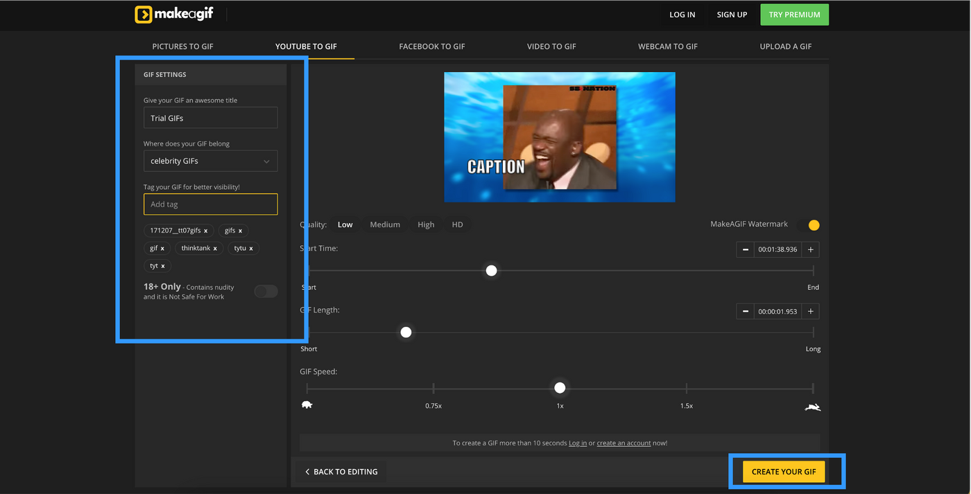Click the GIF Speed slider handle
Screen dimensions: 971x494
pyautogui.click(x=560, y=388)
